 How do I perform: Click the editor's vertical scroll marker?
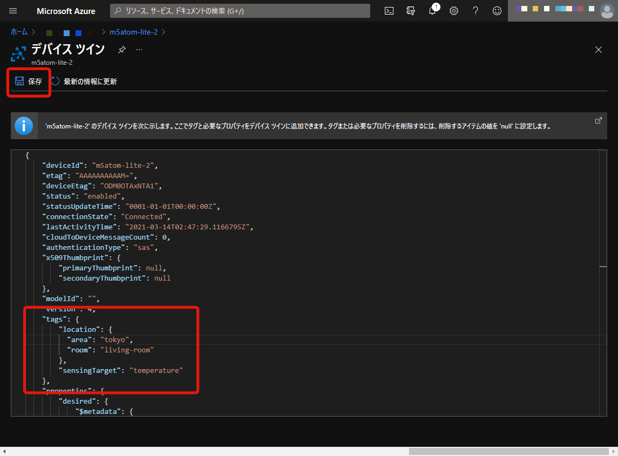[603, 267]
